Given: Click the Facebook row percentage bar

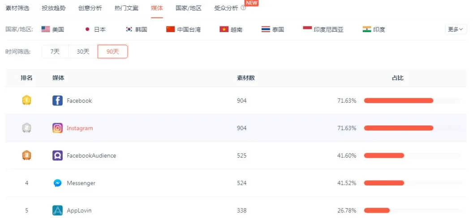Looking at the screenshot, I should point(413,101).
